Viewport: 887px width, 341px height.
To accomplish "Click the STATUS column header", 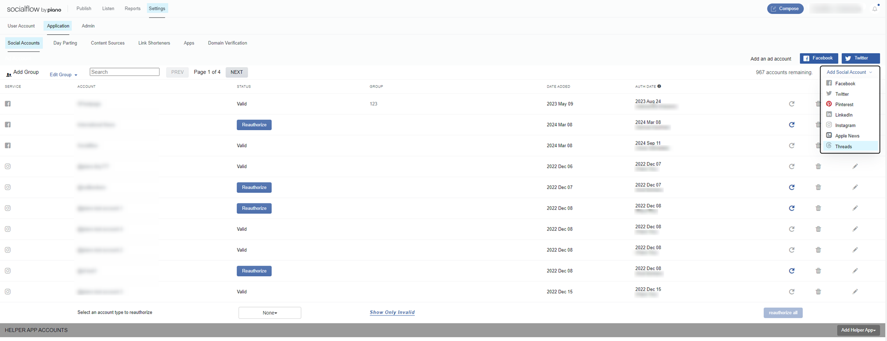I will coord(244,87).
